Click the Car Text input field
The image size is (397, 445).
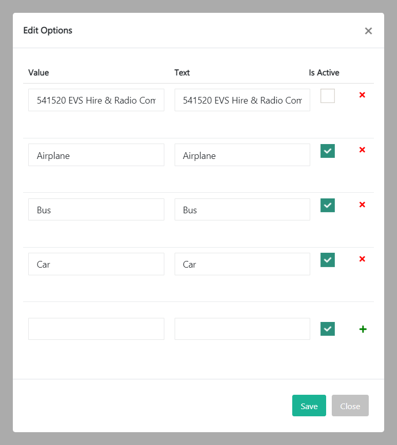[x=242, y=264]
